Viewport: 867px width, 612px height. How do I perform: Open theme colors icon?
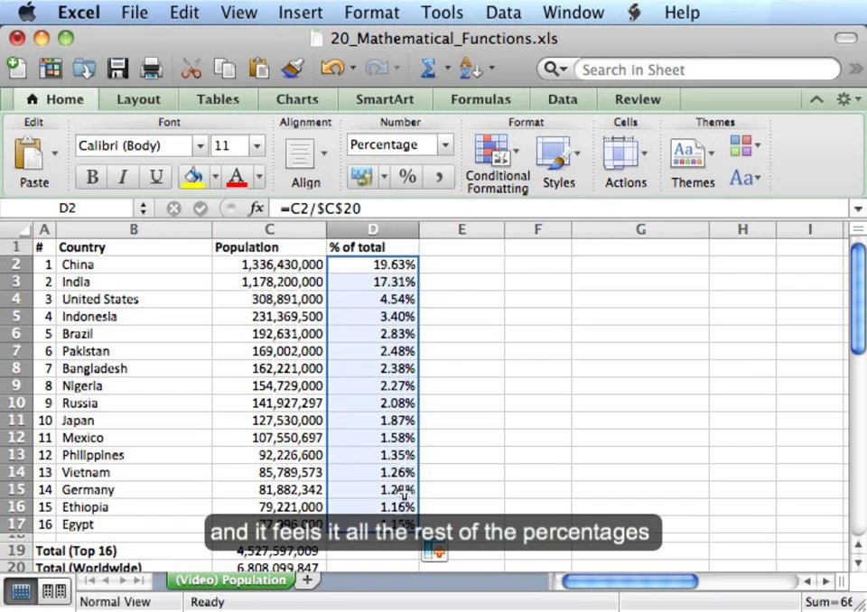(741, 145)
